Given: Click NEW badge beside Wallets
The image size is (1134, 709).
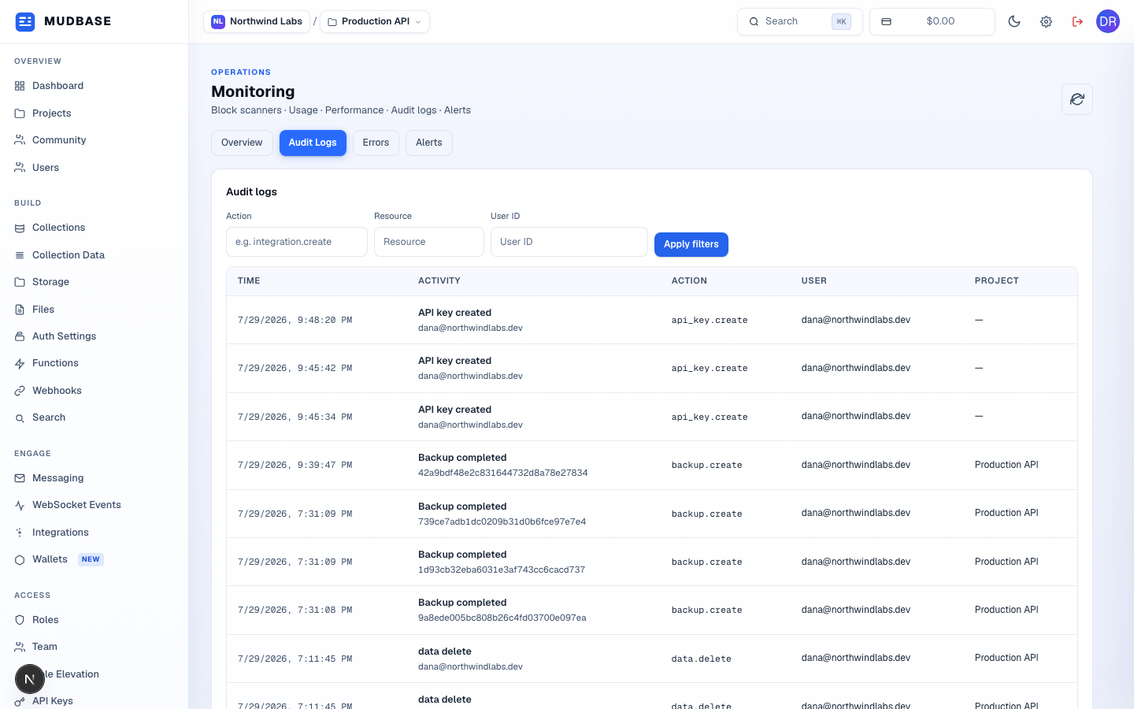Looking at the screenshot, I should tap(91, 559).
